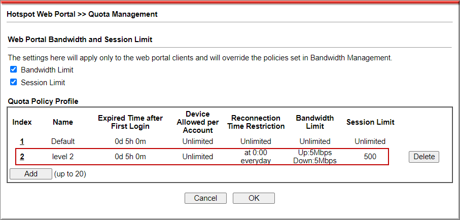
Task: Toggle the Bandwidth Limit checkbox
Action: tap(13, 69)
